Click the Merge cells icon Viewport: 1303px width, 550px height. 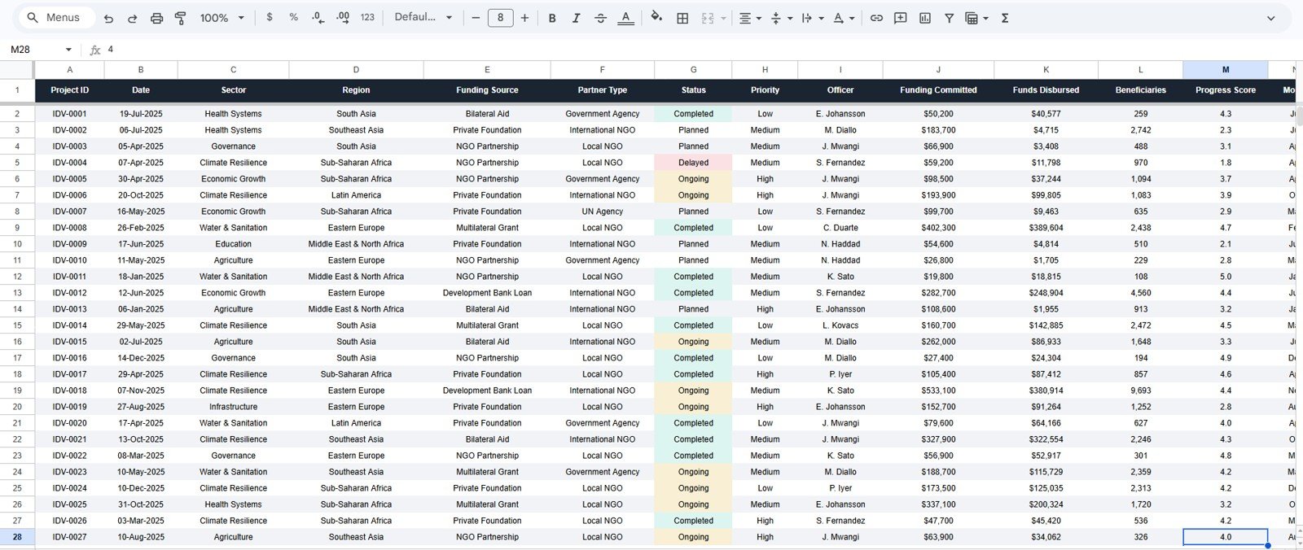click(708, 18)
